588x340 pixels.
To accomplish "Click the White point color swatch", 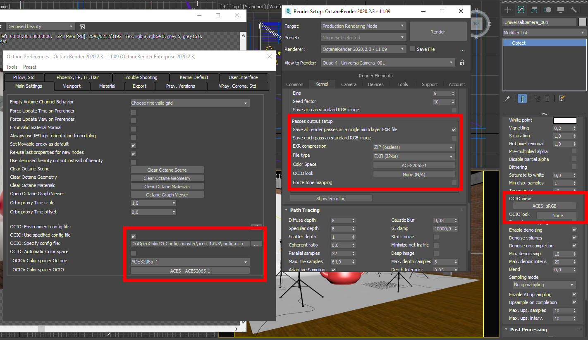I will pos(565,120).
